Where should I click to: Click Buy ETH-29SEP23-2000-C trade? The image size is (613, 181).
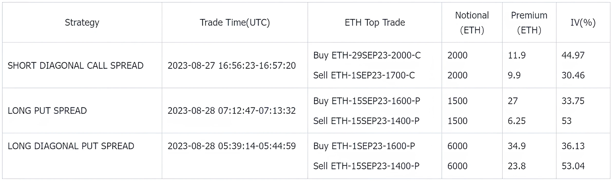pos(367,55)
